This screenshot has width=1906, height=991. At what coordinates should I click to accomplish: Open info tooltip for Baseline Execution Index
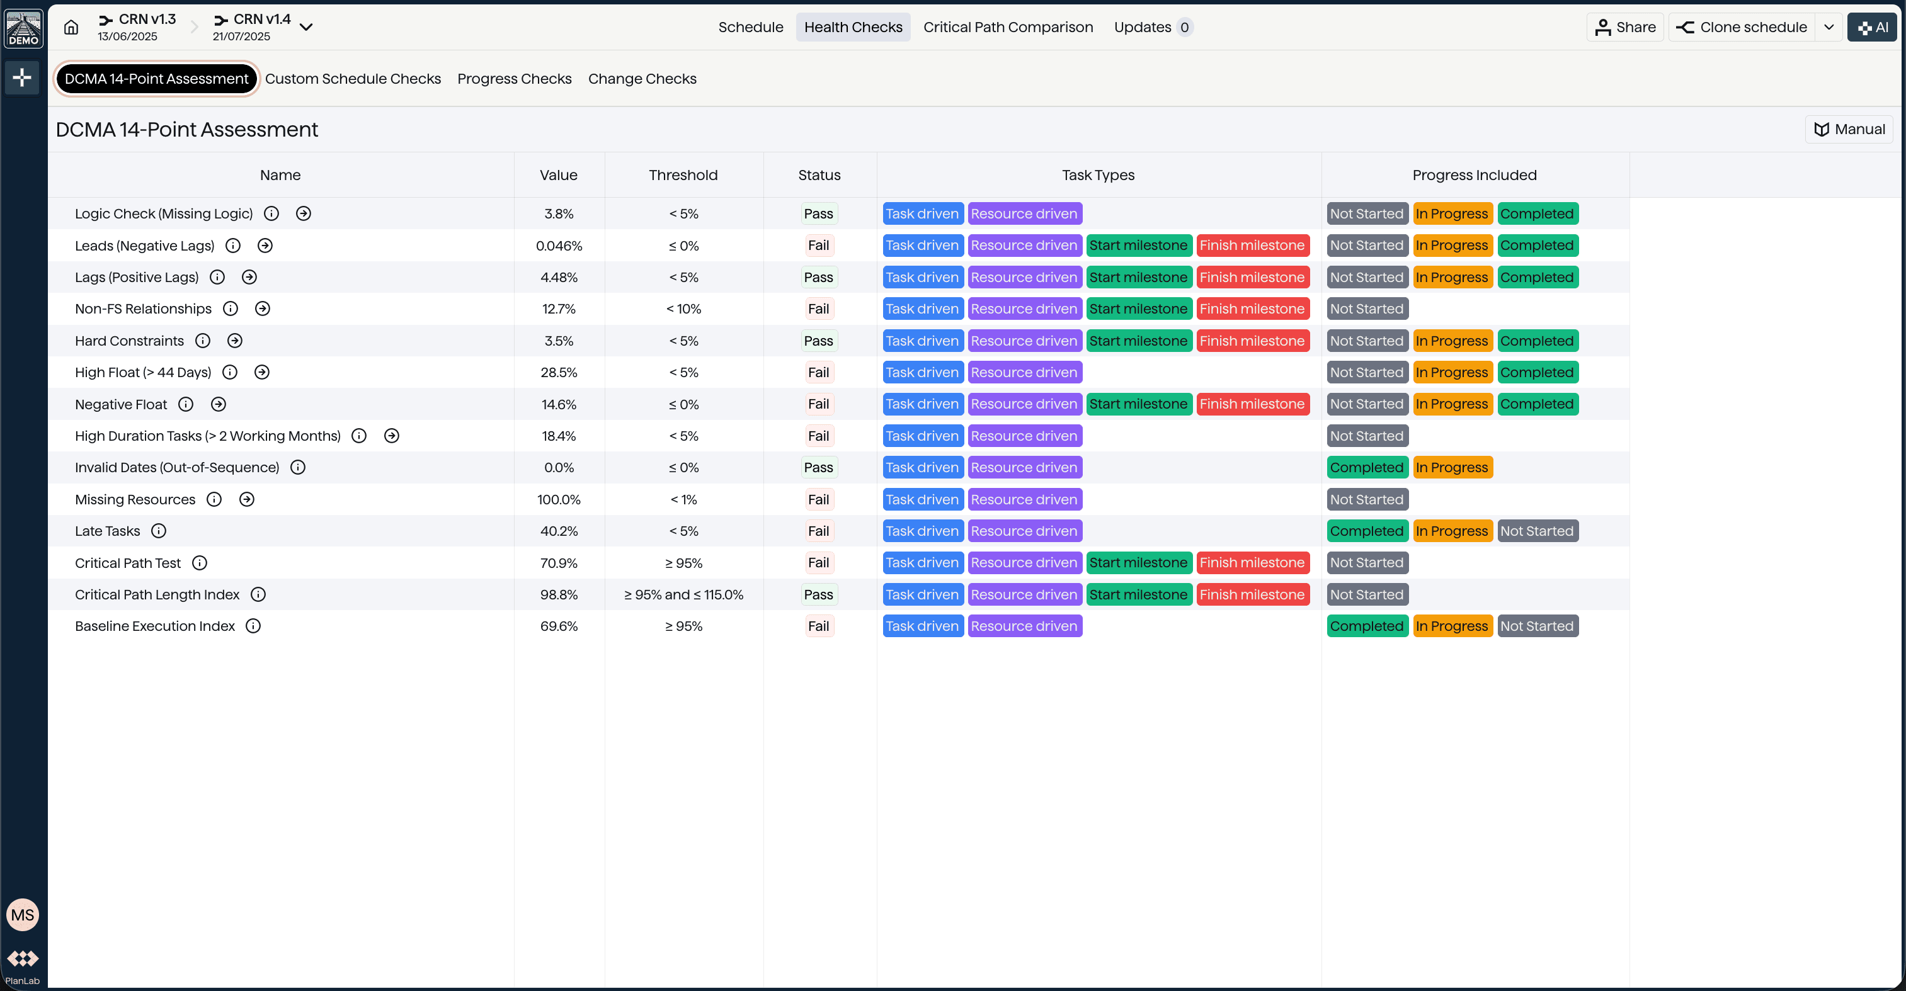tap(253, 626)
